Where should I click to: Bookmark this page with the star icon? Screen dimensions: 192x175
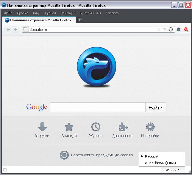click(x=159, y=29)
